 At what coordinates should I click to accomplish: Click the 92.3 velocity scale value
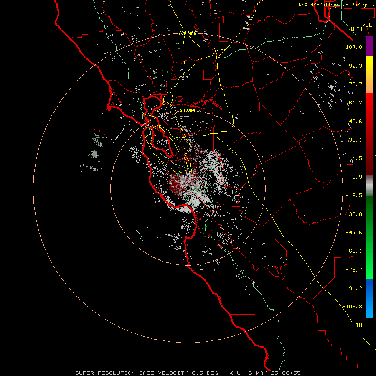pos(356,66)
